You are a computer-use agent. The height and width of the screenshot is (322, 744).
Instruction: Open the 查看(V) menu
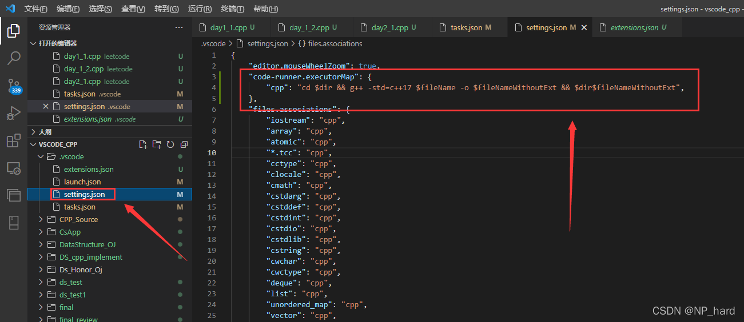133,9
